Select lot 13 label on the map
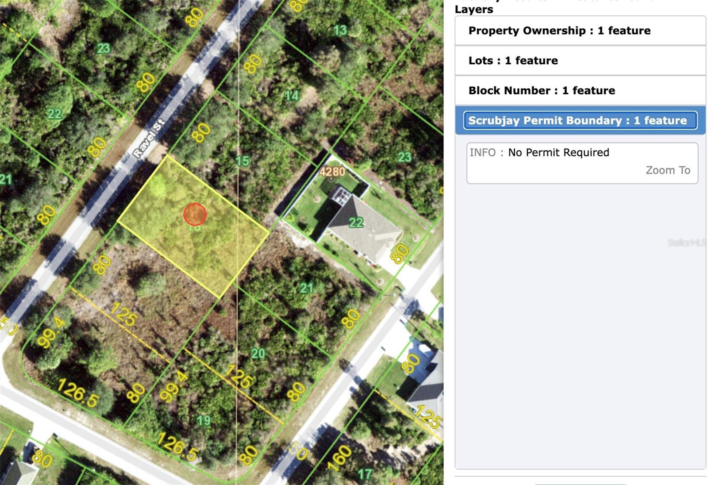708x485 pixels. tap(340, 30)
